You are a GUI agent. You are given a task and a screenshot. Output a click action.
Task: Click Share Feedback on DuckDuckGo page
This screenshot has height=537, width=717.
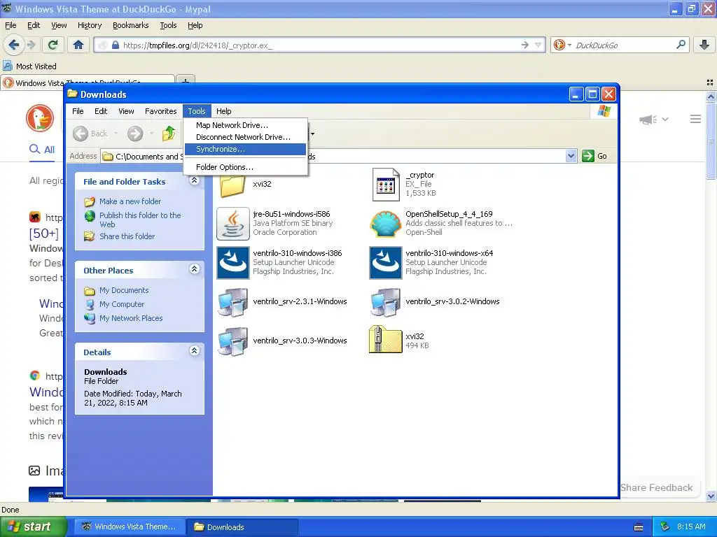(657, 487)
